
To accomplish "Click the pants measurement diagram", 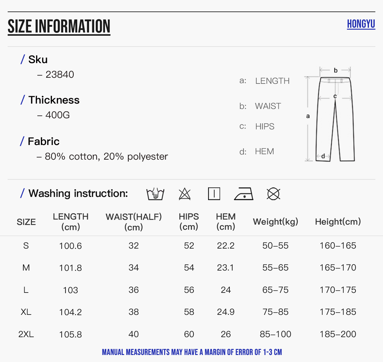I will [330, 115].
